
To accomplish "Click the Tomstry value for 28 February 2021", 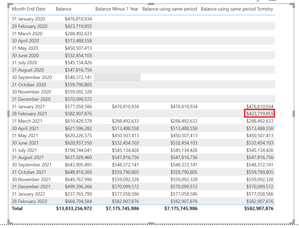I will coord(260,114).
